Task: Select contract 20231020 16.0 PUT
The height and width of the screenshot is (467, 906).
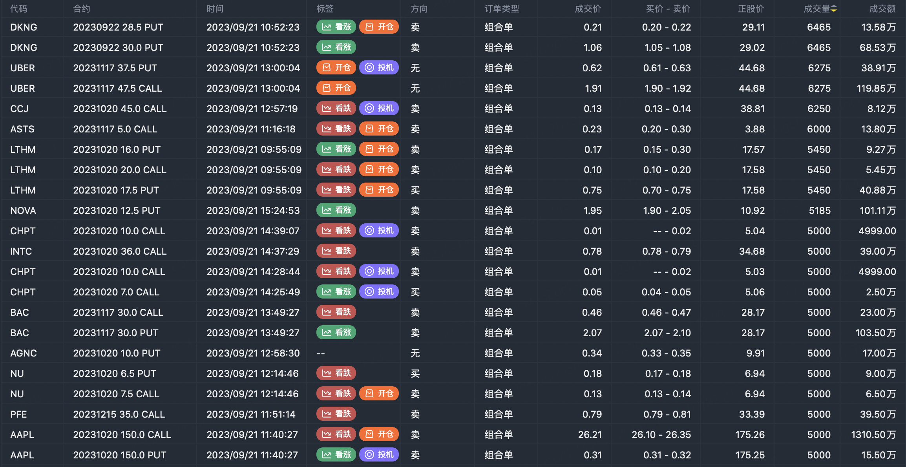Action: click(117, 149)
